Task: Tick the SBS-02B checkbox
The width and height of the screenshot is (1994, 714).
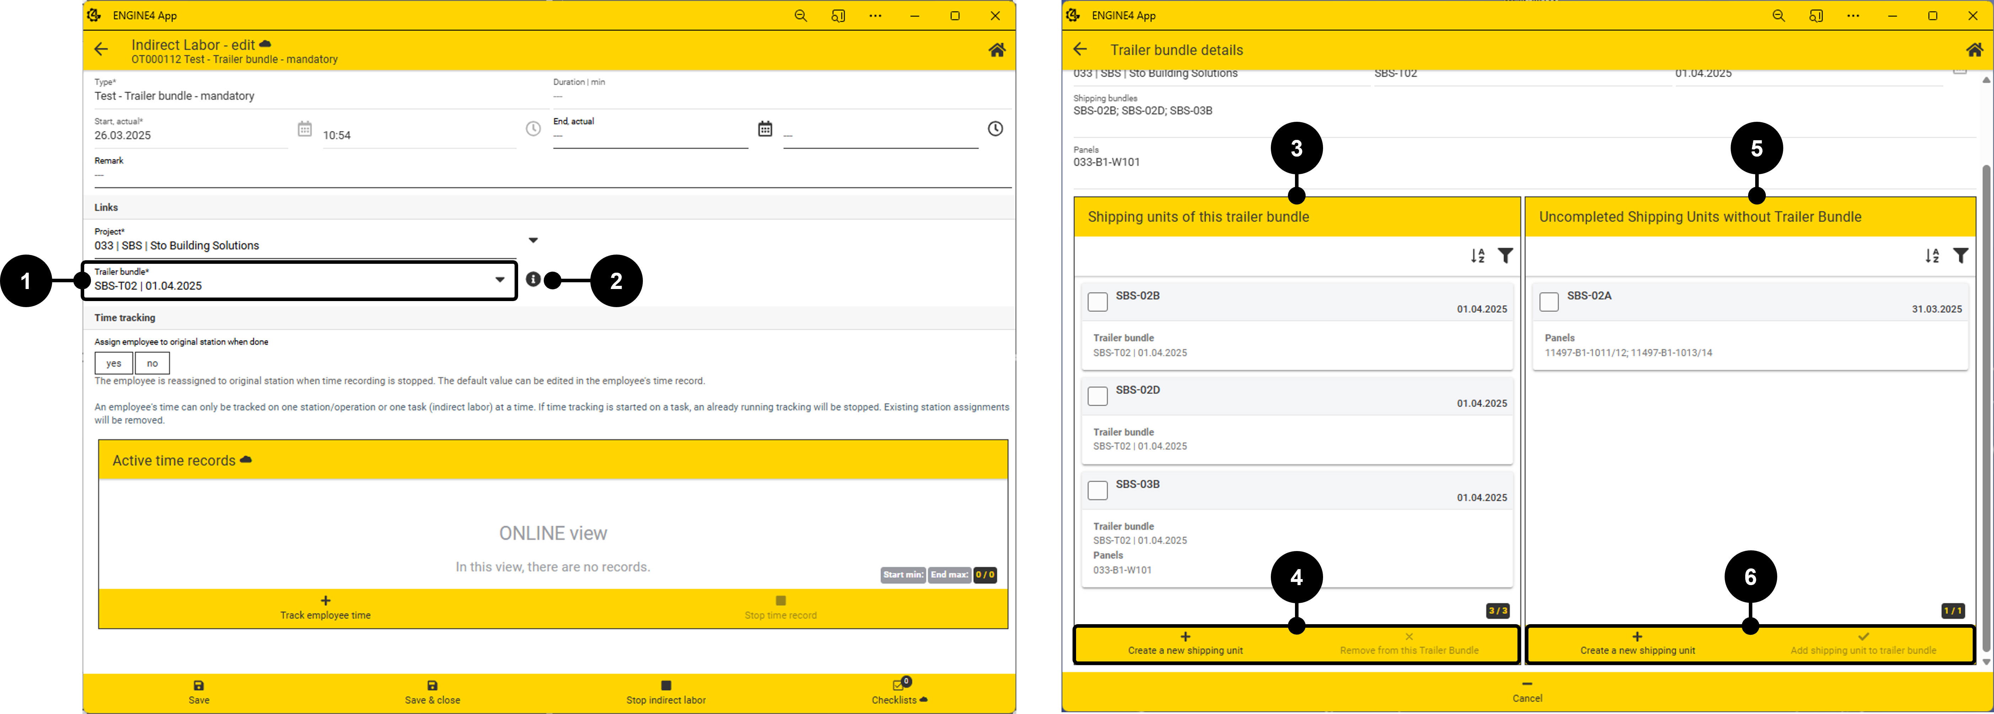Action: 1098,302
